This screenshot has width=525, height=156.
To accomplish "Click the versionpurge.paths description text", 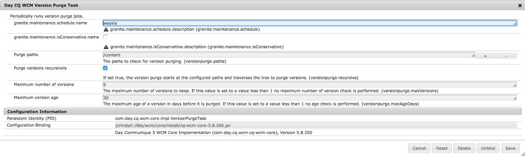I will (164, 61).
